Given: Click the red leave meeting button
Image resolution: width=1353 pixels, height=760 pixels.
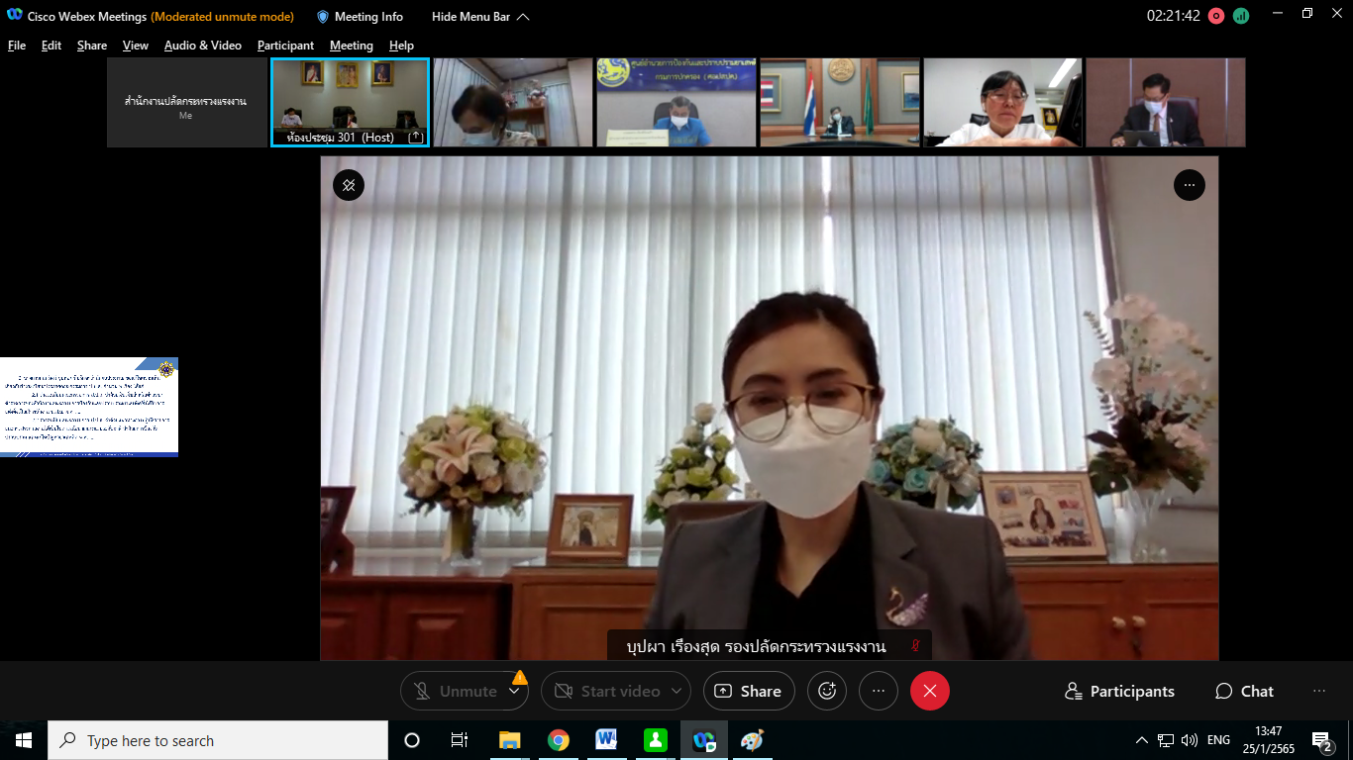Looking at the screenshot, I should [929, 691].
